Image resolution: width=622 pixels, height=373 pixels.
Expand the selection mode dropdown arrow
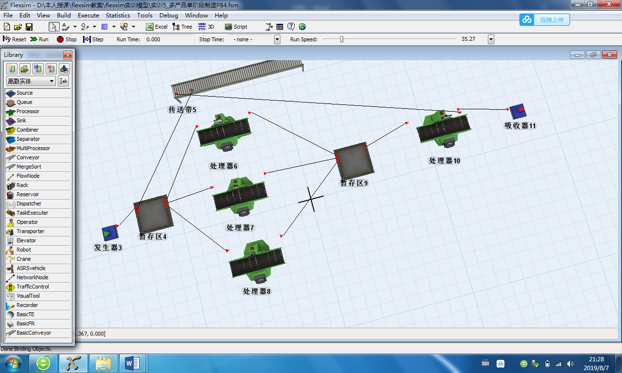point(133,27)
